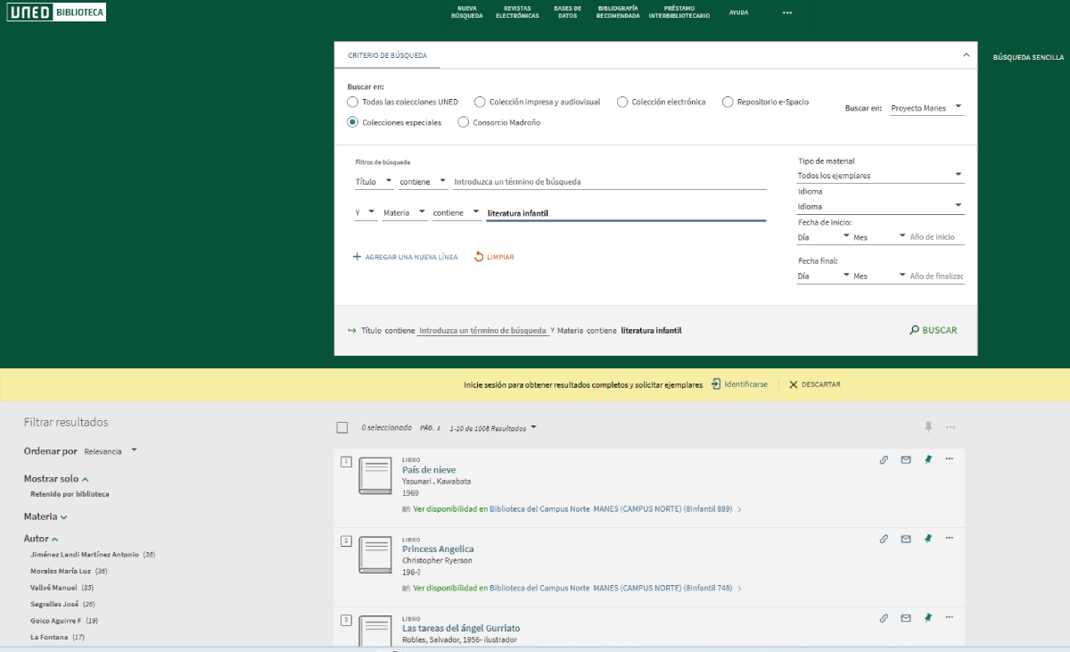Image resolution: width=1070 pixels, height=652 pixels.
Task: Select the Todas las colecciones UNED radio button
Action: (x=353, y=102)
